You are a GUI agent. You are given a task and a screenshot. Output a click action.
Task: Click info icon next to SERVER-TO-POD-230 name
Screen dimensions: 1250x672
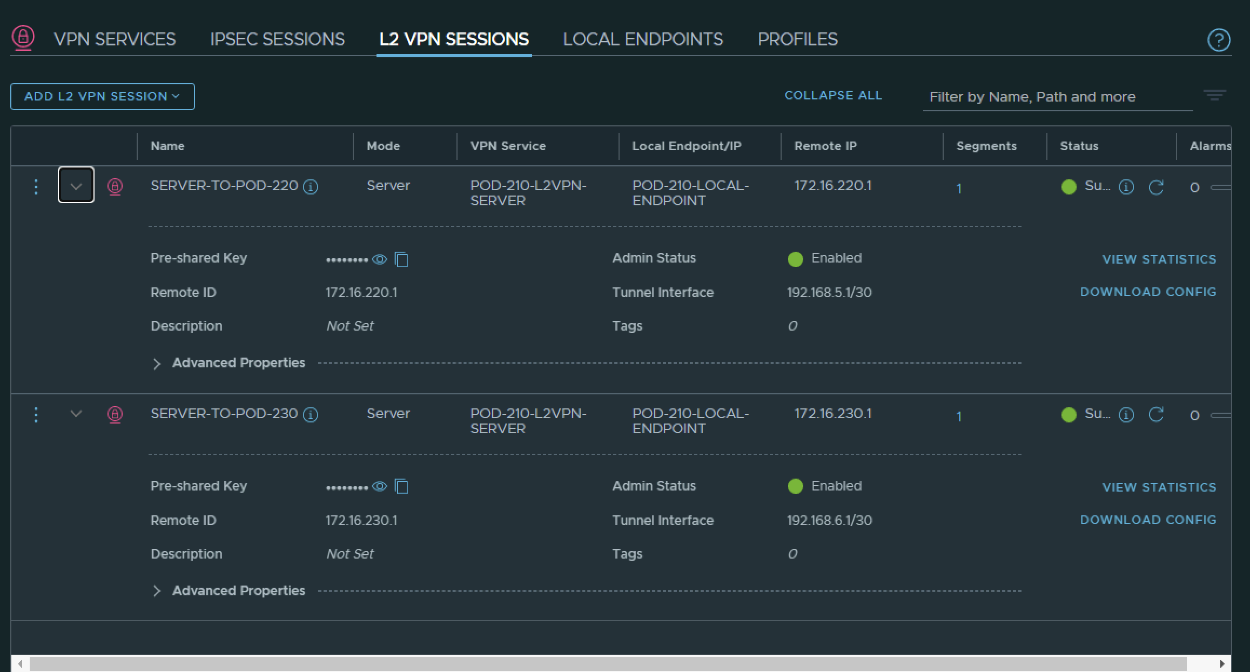pyautogui.click(x=311, y=415)
